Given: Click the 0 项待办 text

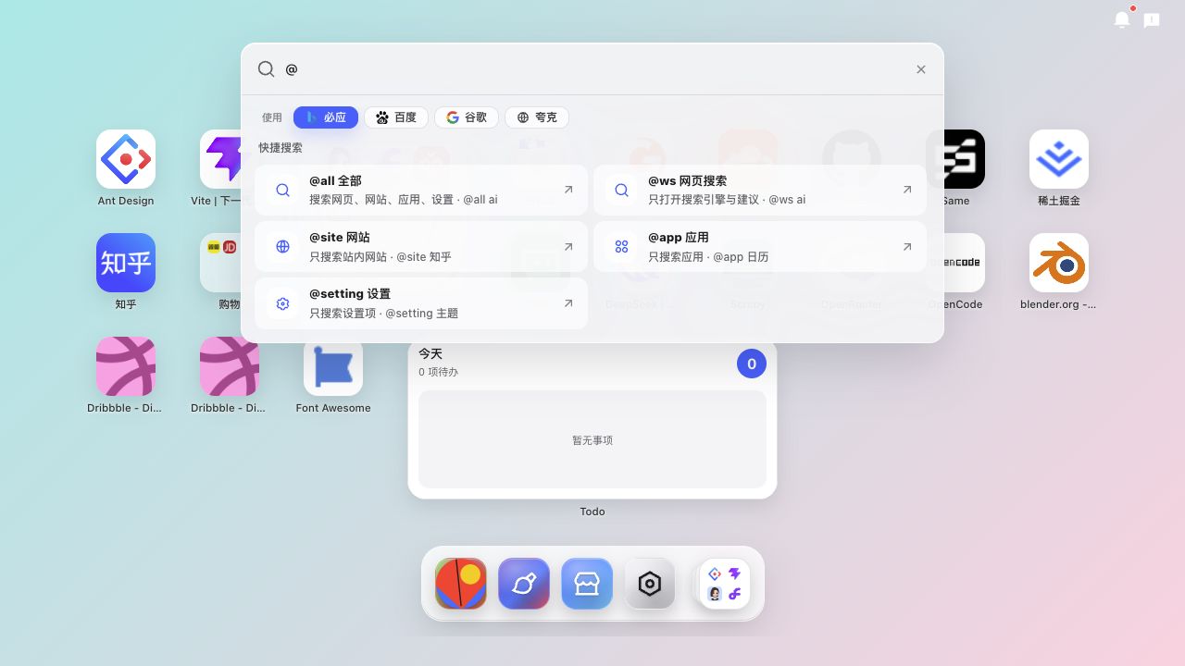Looking at the screenshot, I should [x=438, y=372].
